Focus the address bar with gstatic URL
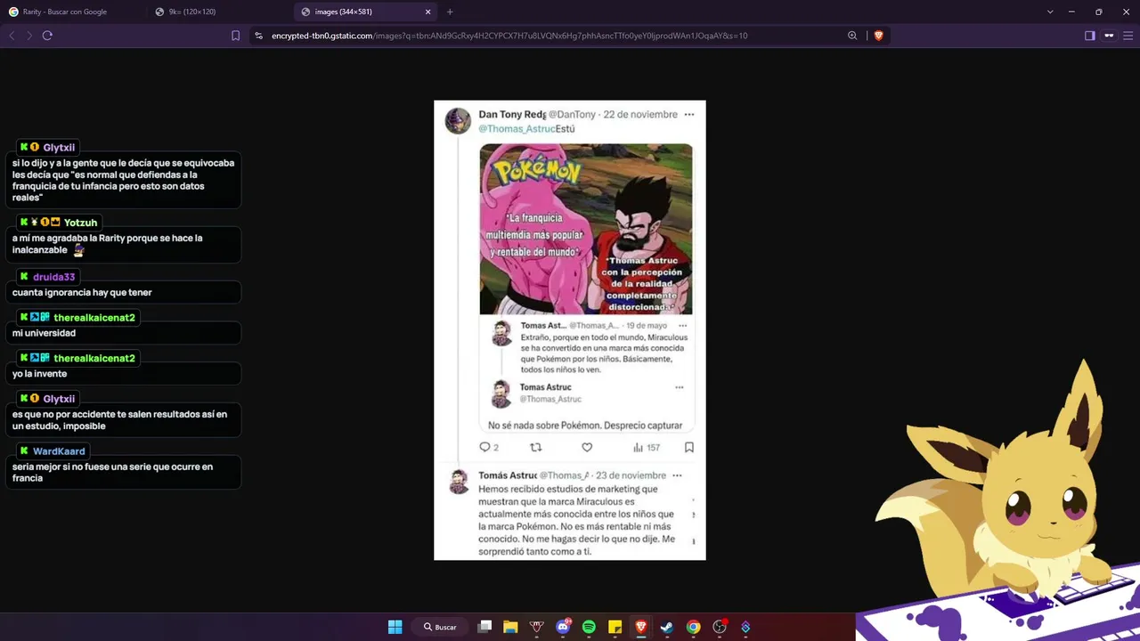Screen dimensions: 1140x641 point(552,36)
